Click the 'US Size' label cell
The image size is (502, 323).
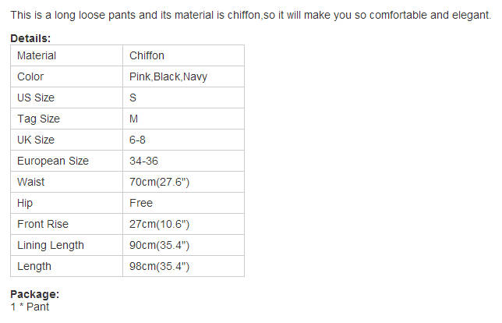36,98
